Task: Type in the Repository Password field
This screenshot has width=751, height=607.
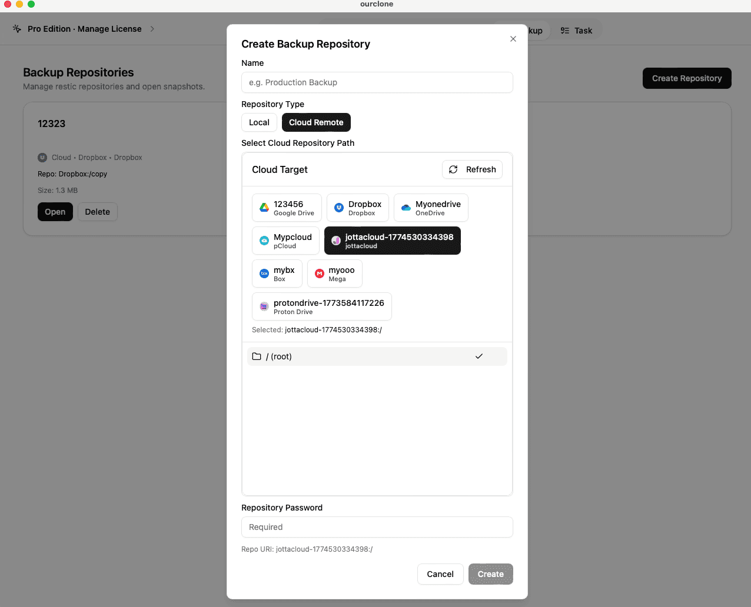Action: (377, 527)
